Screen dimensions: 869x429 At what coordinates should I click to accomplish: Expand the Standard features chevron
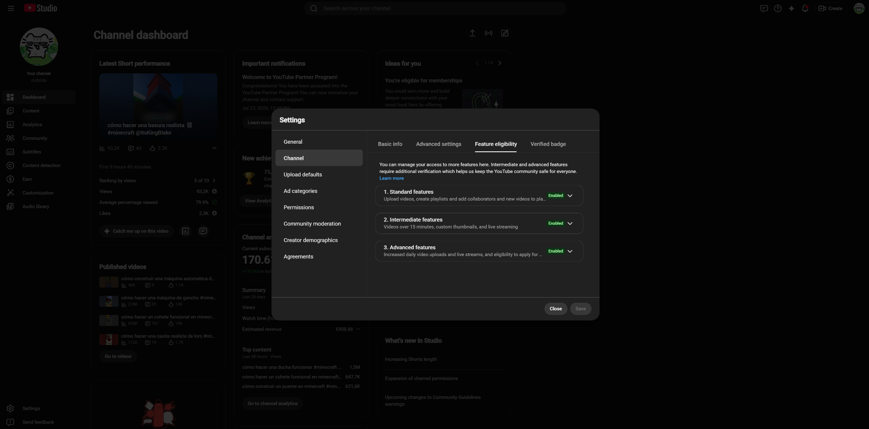pyautogui.click(x=570, y=196)
